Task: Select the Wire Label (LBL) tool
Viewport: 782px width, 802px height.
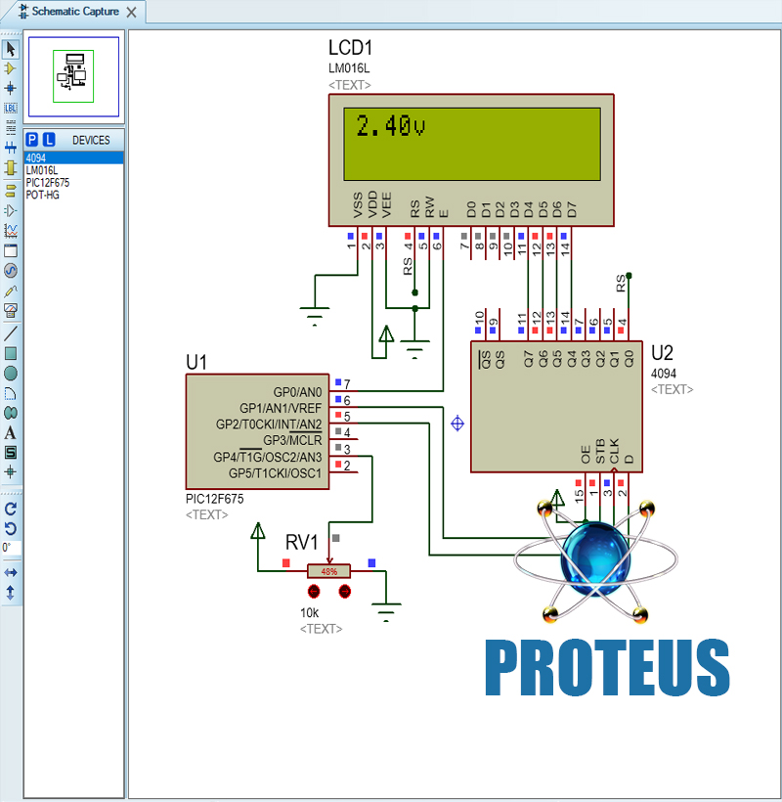Action: [x=11, y=109]
